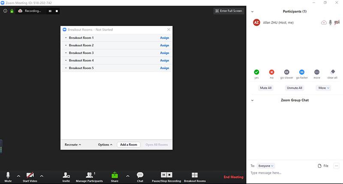Image resolution: width=343 pixels, height=184 pixels.
Task: Click the Unmute All button
Action: click(x=295, y=88)
